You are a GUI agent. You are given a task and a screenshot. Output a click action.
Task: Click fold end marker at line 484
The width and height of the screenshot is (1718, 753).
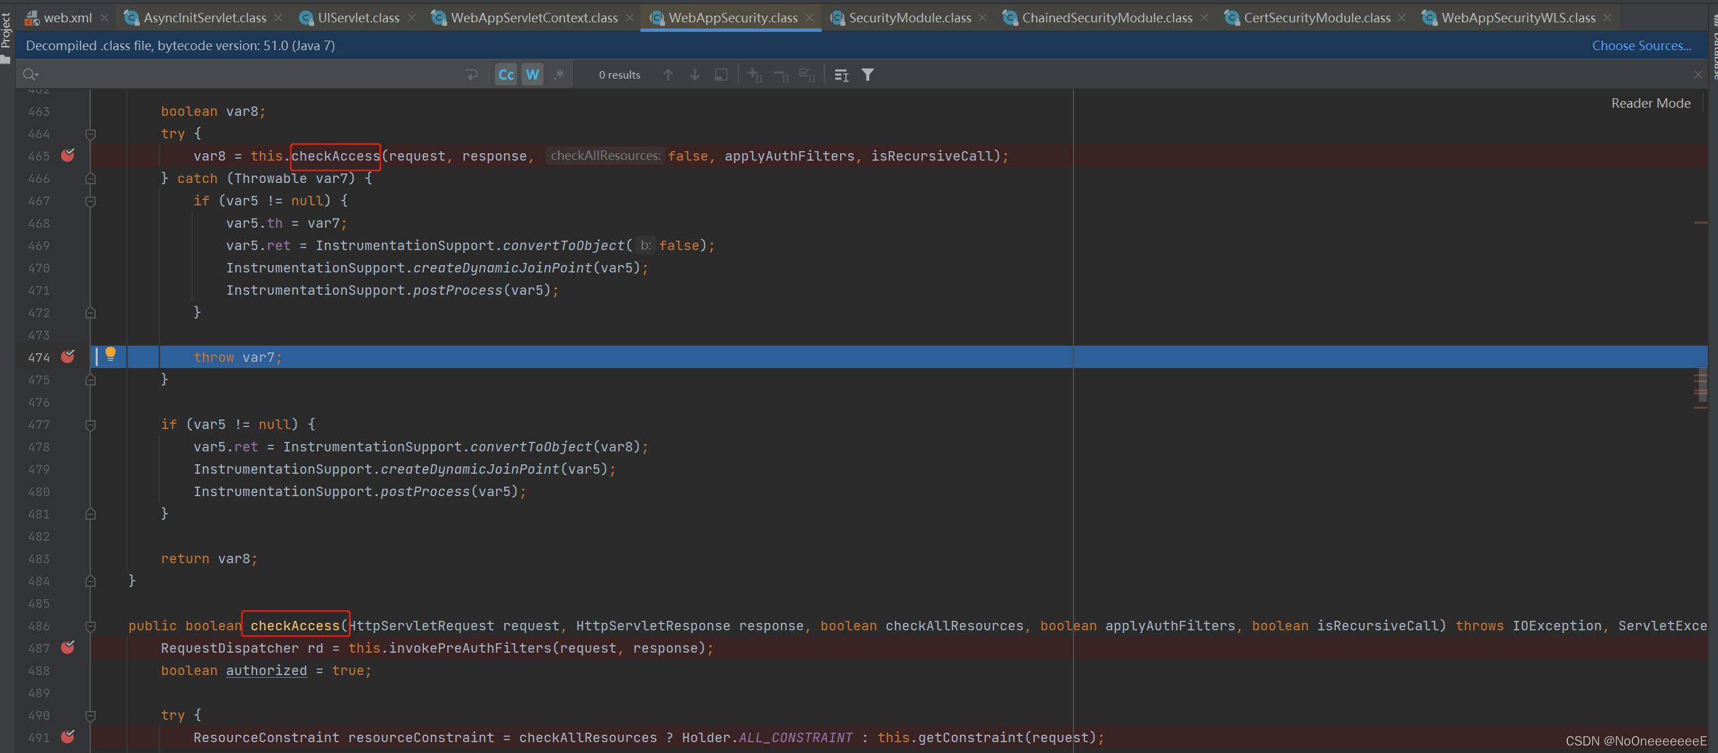point(90,581)
